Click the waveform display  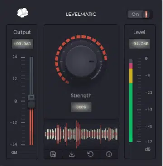(x=81, y=134)
